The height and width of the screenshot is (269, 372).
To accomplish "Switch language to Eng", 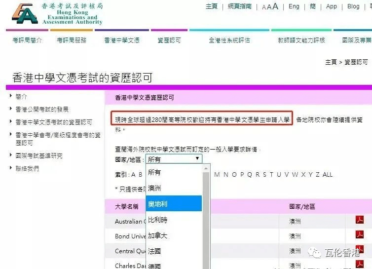I will coord(294,6).
